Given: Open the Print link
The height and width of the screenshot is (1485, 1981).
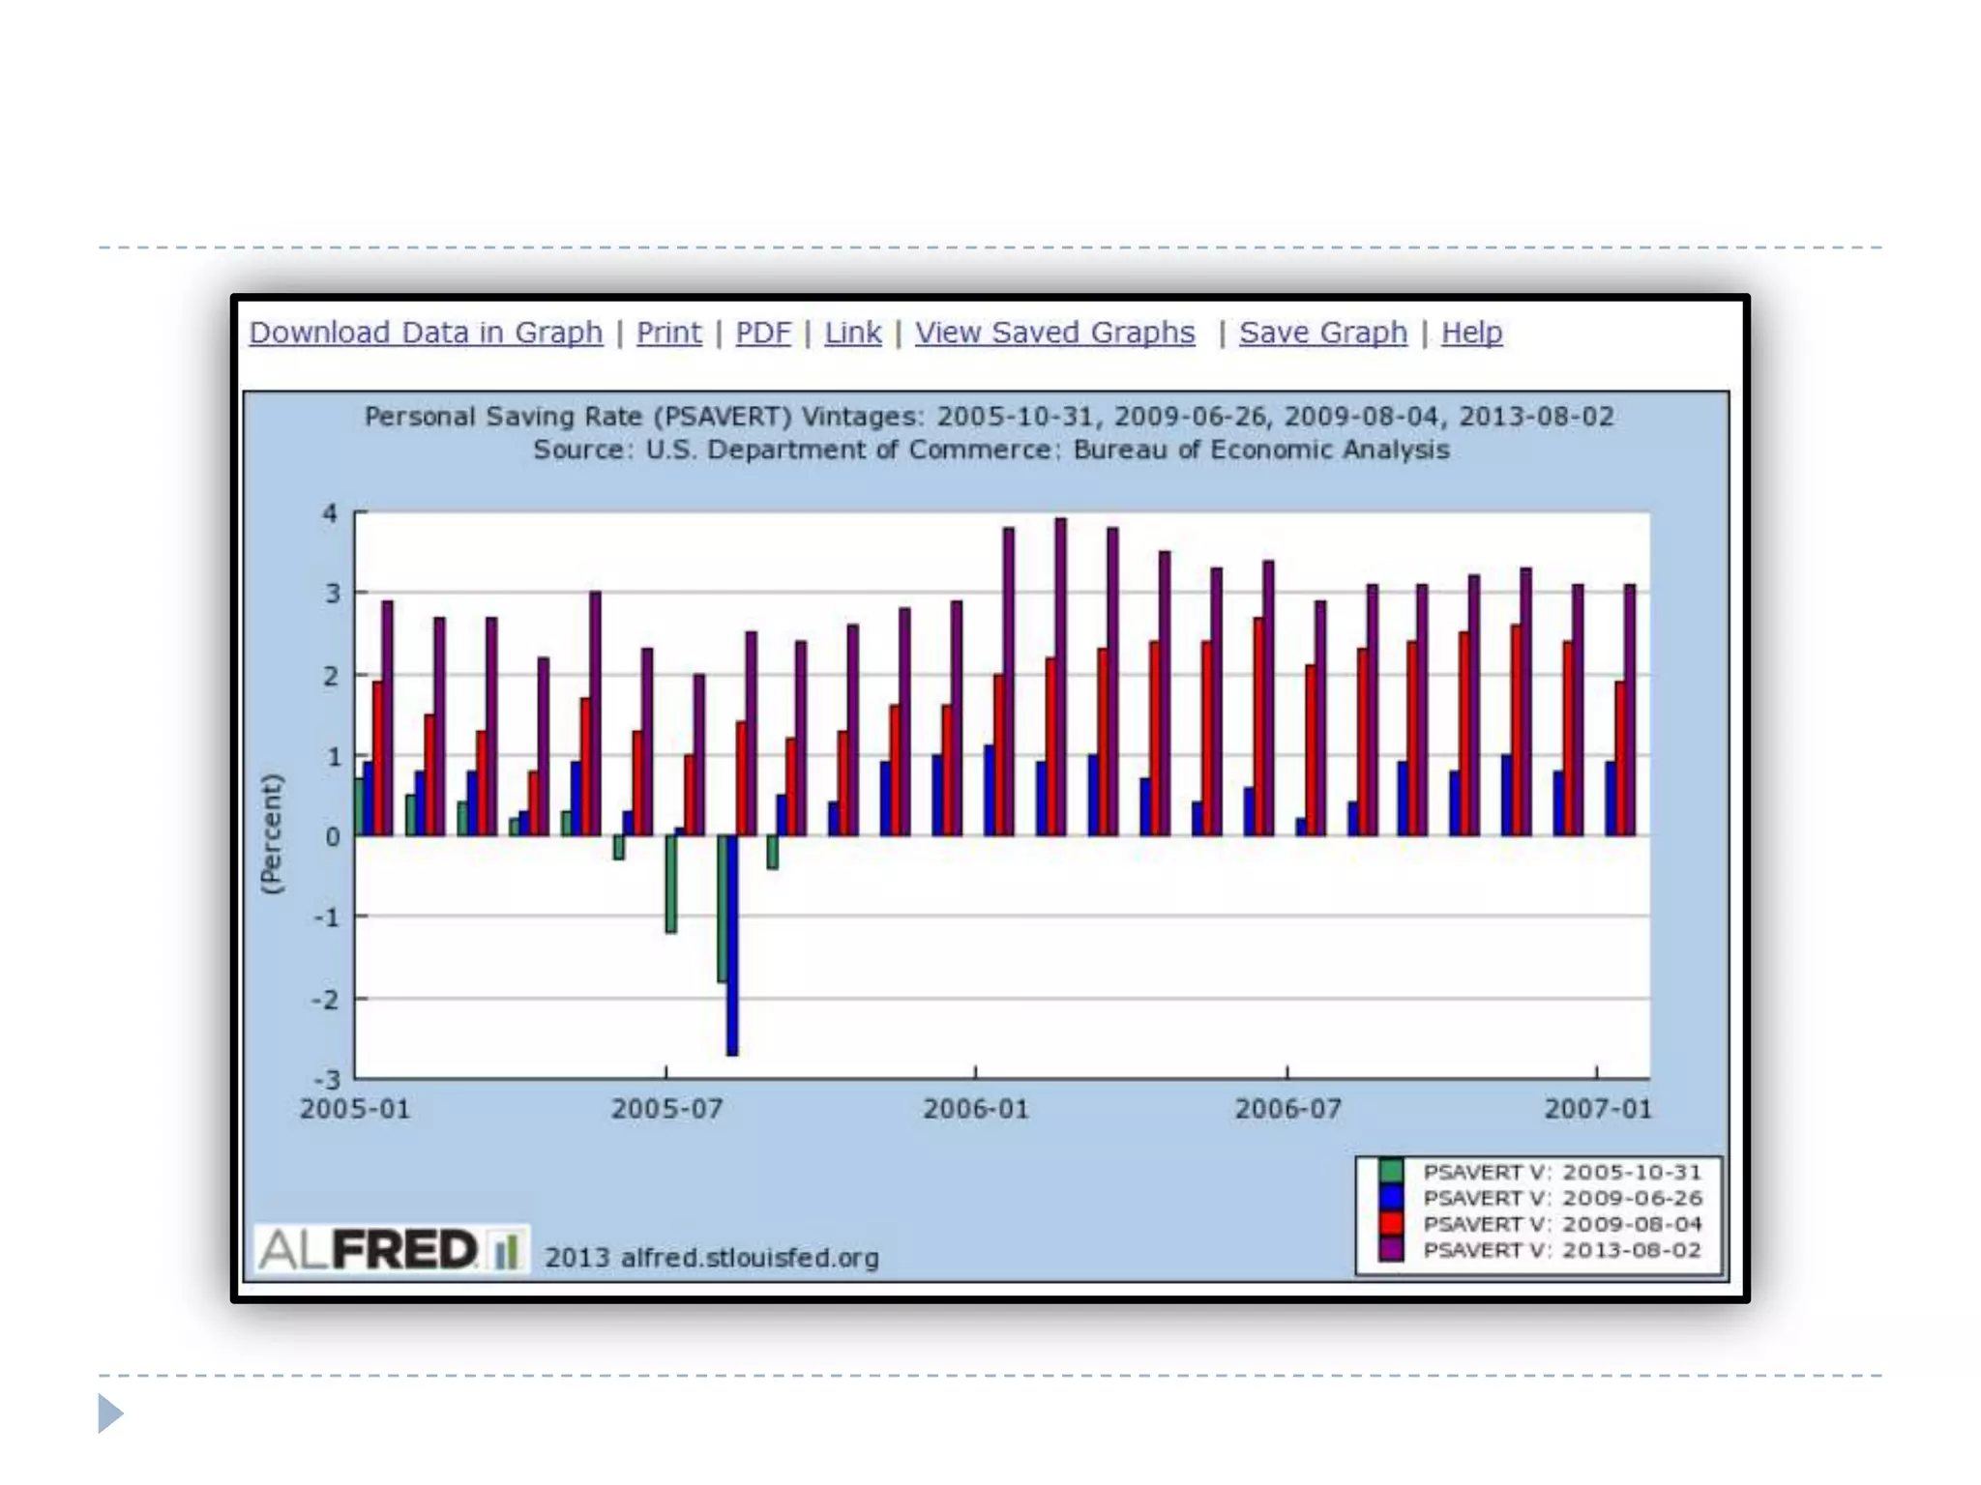Looking at the screenshot, I should tap(668, 333).
